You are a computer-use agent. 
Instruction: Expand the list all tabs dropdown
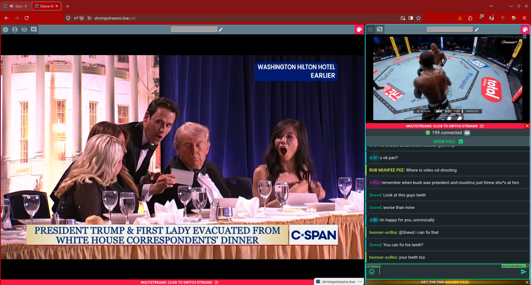[491, 6]
